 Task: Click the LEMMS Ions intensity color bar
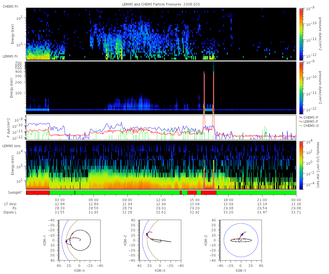(x=301, y=165)
